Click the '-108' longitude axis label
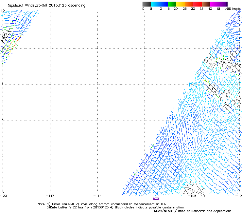 coord(192,196)
